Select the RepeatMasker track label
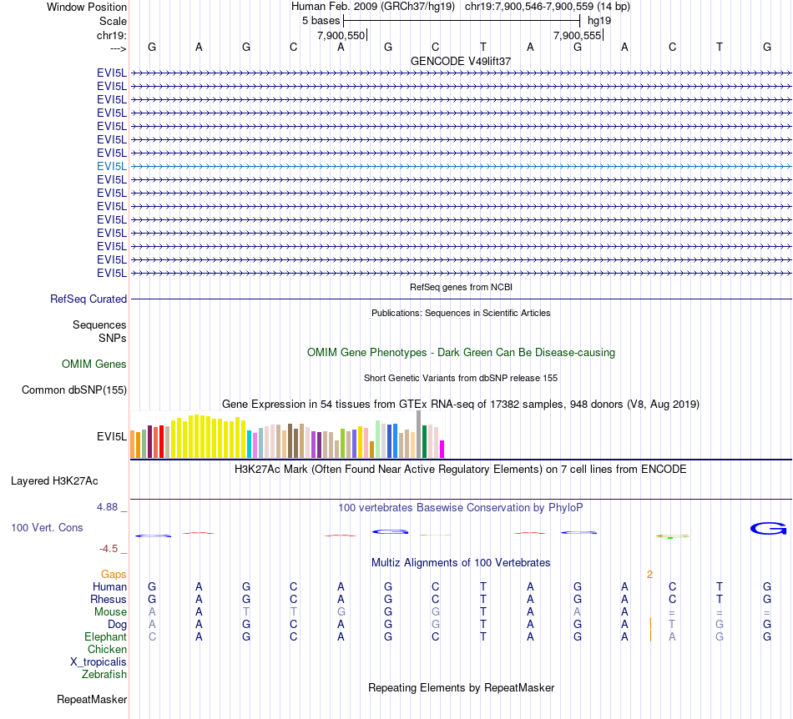 point(92,700)
